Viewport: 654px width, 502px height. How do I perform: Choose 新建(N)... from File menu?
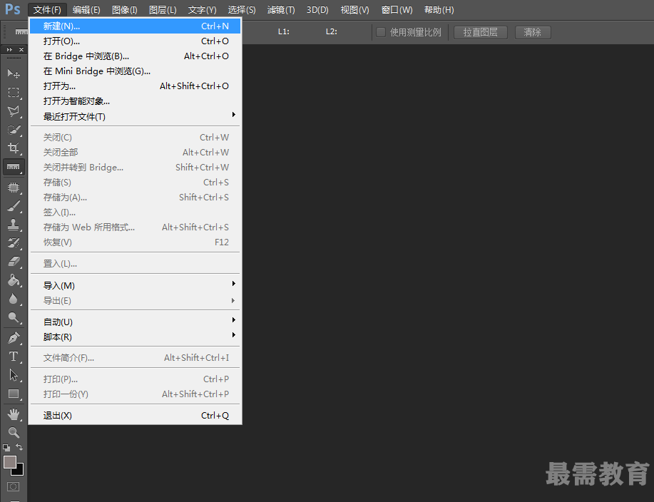pyautogui.click(x=135, y=26)
